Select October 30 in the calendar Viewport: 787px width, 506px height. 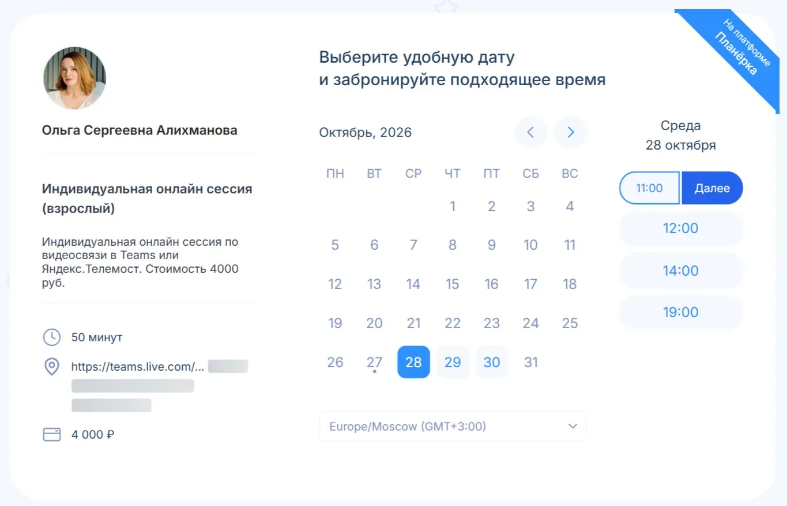point(492,362)
